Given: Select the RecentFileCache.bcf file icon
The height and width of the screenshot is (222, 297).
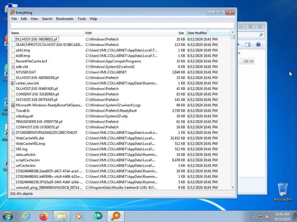Looking at the screenshot, I should click(x=13, y=61).
